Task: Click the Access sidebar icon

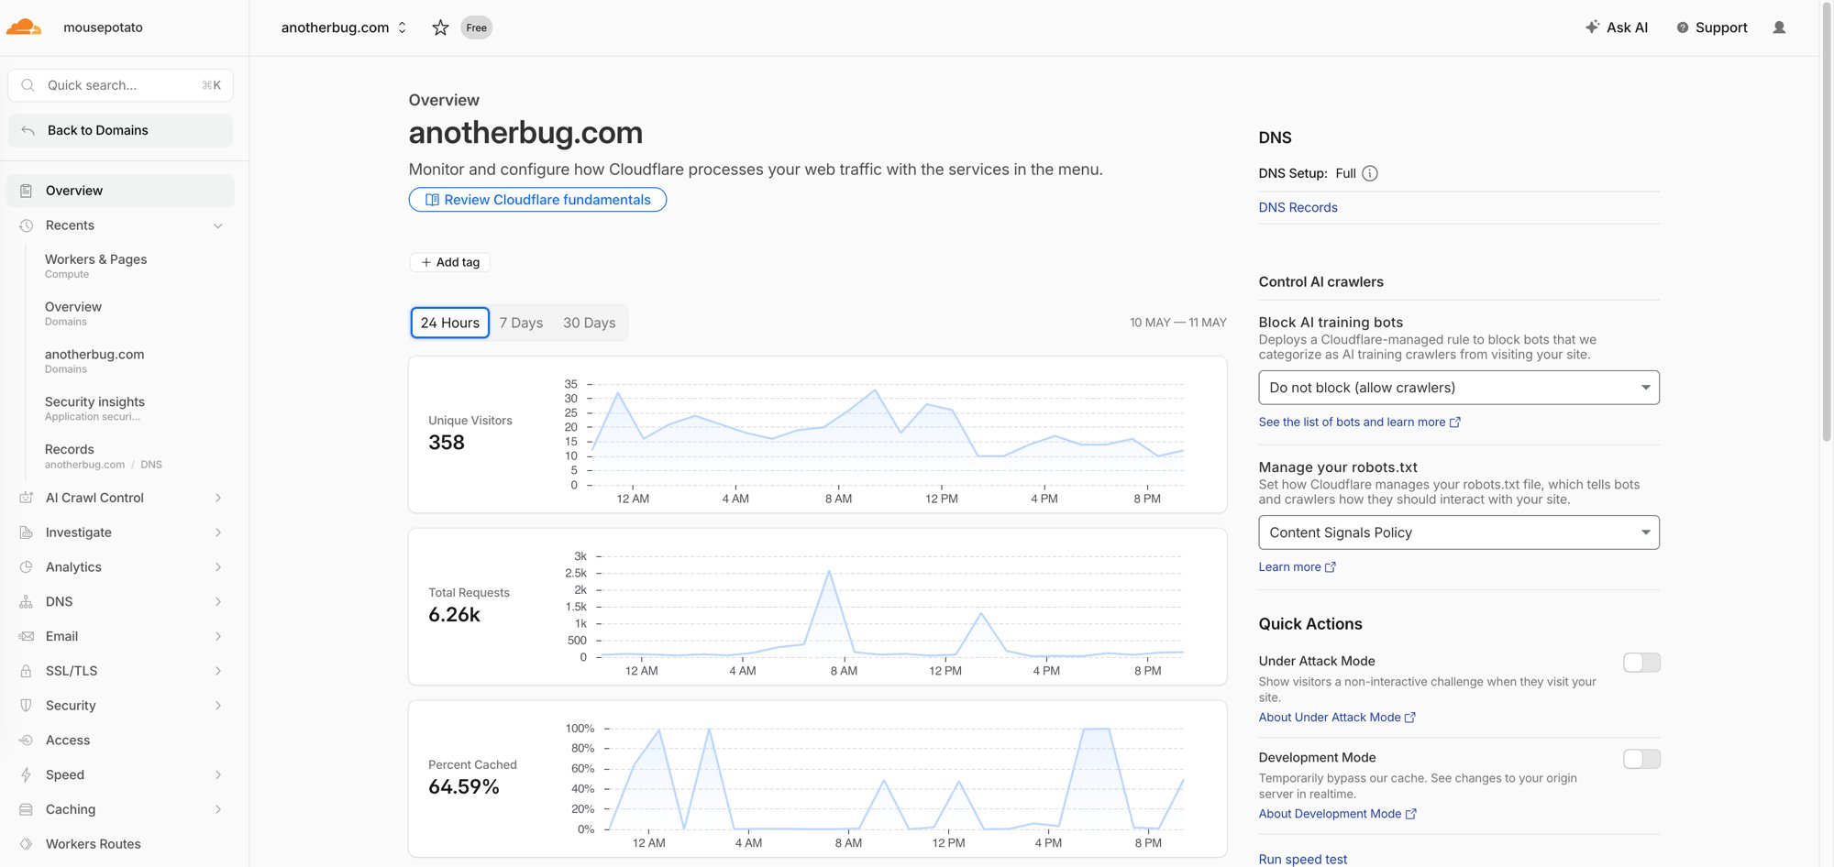Action: tap(27, 741)
